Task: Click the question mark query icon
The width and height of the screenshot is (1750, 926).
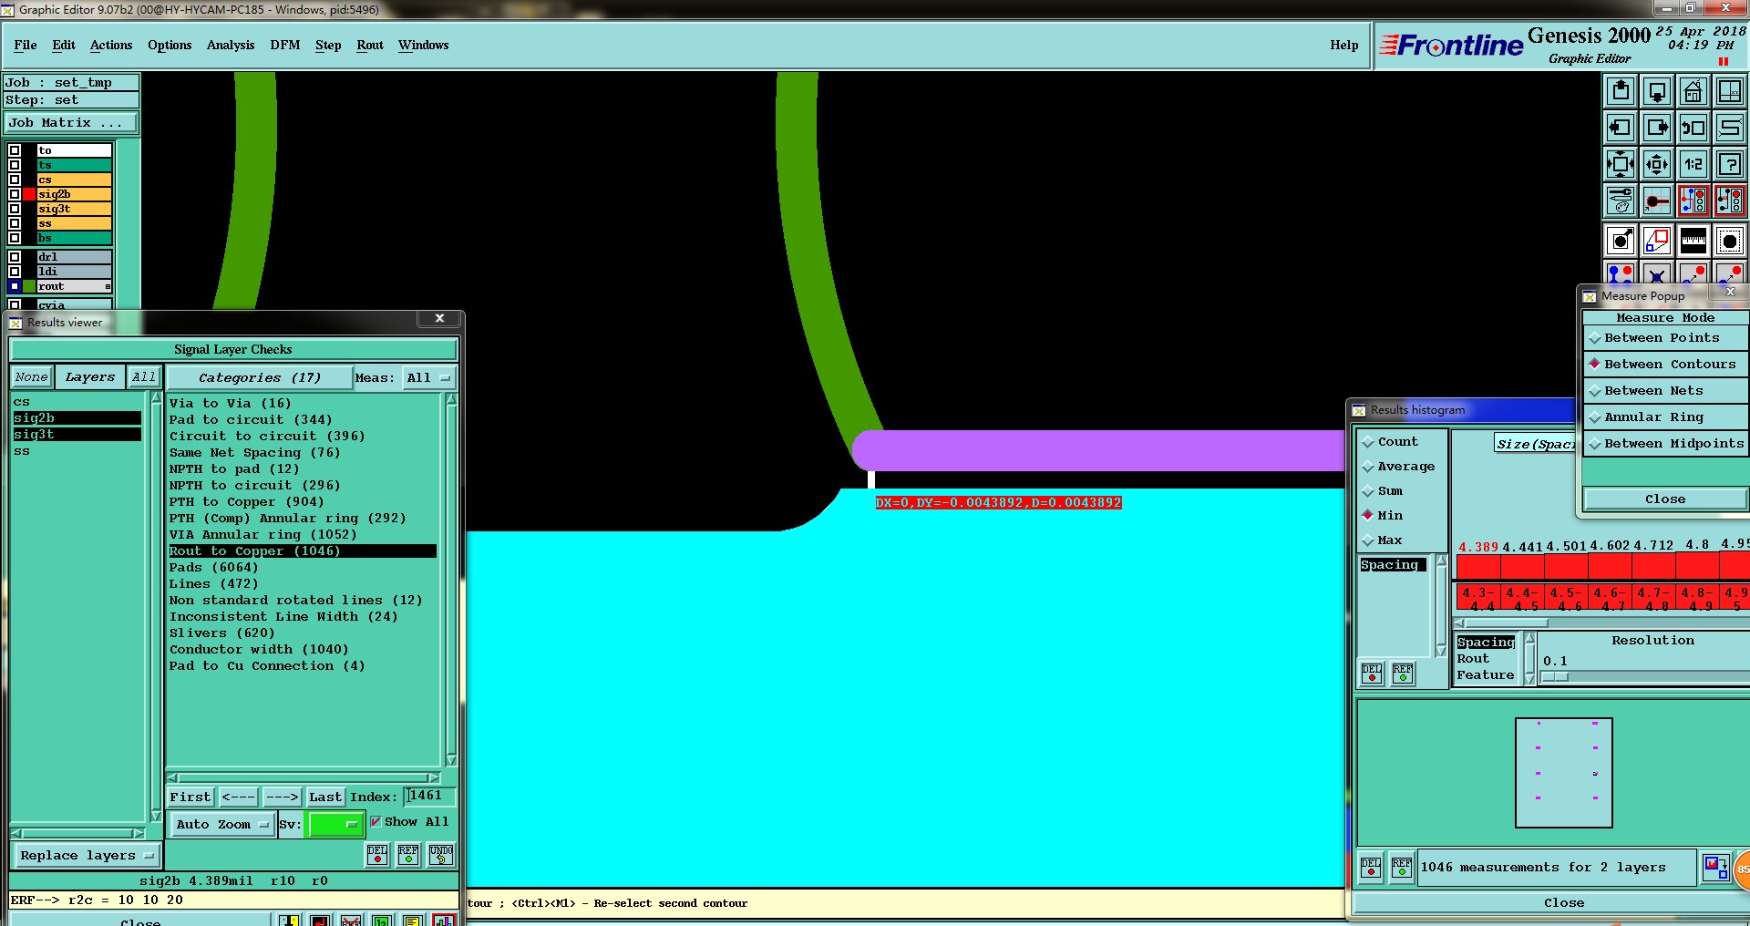Action: [1729, 164]
